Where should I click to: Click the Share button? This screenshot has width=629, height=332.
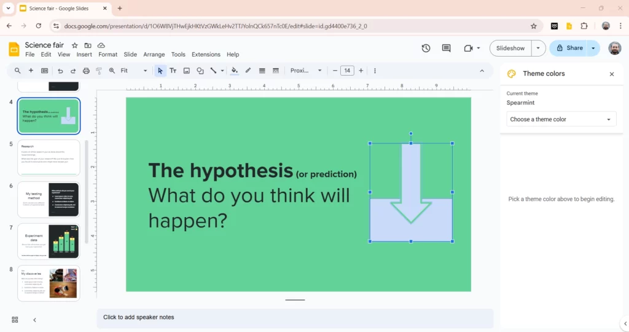(x=569, y=48)
